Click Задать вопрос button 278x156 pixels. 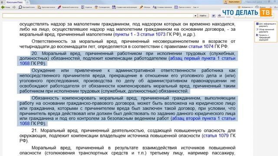232,2
